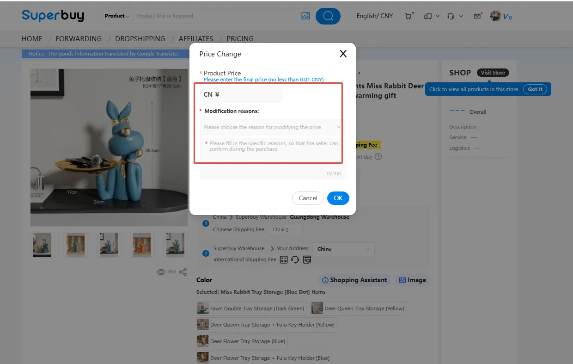Dismiss the tooltip with Got It
The width and height of the screenshot is (573, 364).
(535, 89)
